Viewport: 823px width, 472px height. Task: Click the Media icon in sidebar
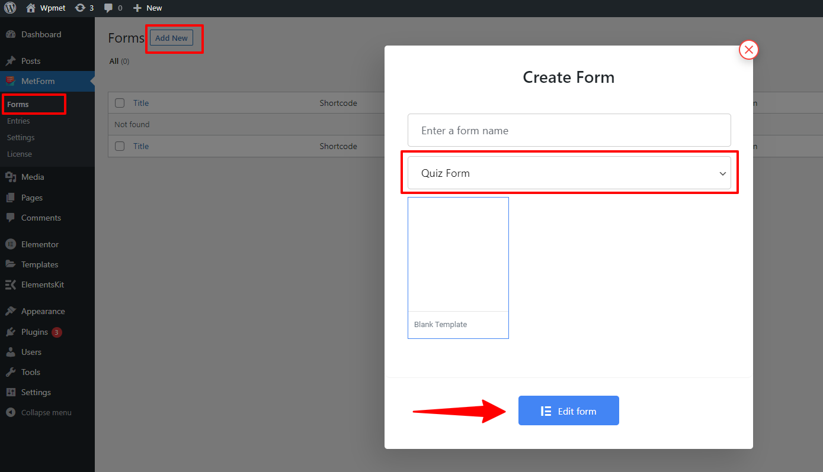pos(11,177)
